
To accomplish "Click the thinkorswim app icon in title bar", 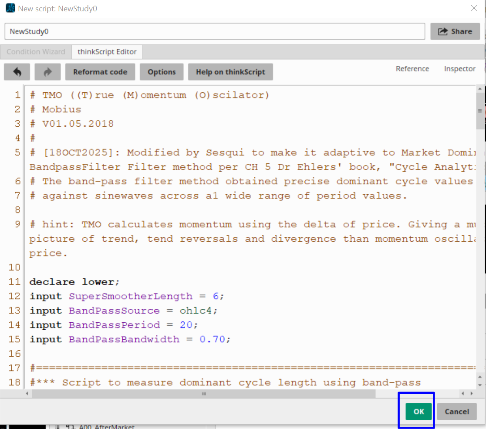I will 10,8.
